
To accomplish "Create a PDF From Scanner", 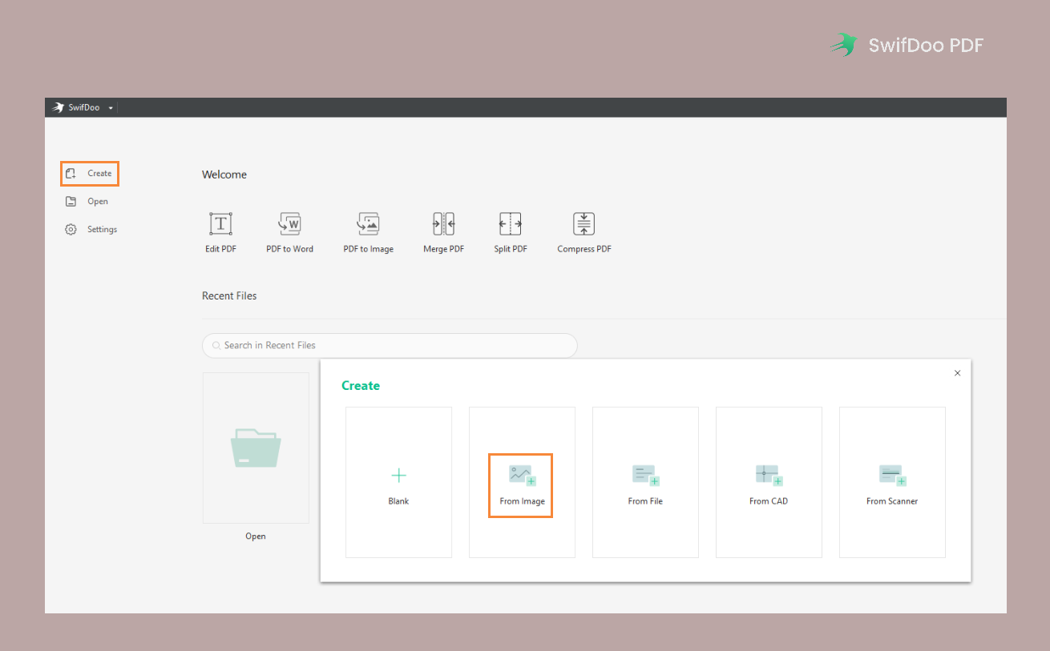I will tap(892, 482).
